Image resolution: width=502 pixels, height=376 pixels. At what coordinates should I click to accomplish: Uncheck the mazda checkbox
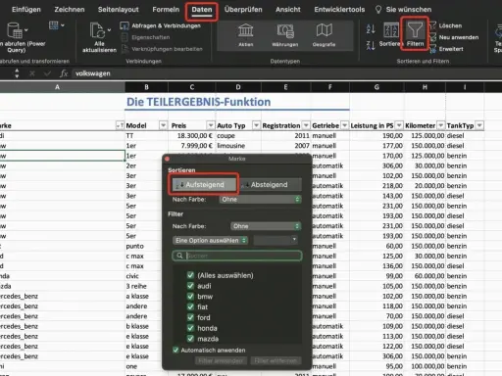pos(190,339)
